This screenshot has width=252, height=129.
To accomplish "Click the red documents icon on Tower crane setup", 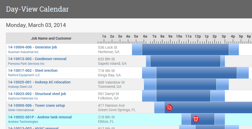I will pos(169,107).
